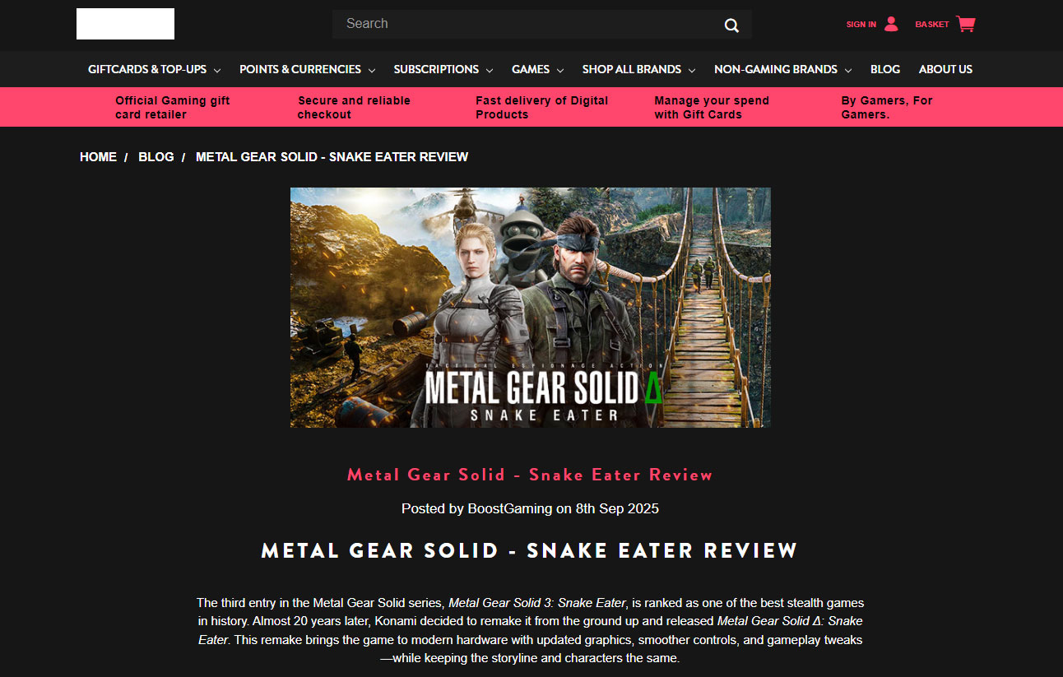Click the Home breadcrumb link
This screenshot has width=1063, height=677.
point(98,156)
